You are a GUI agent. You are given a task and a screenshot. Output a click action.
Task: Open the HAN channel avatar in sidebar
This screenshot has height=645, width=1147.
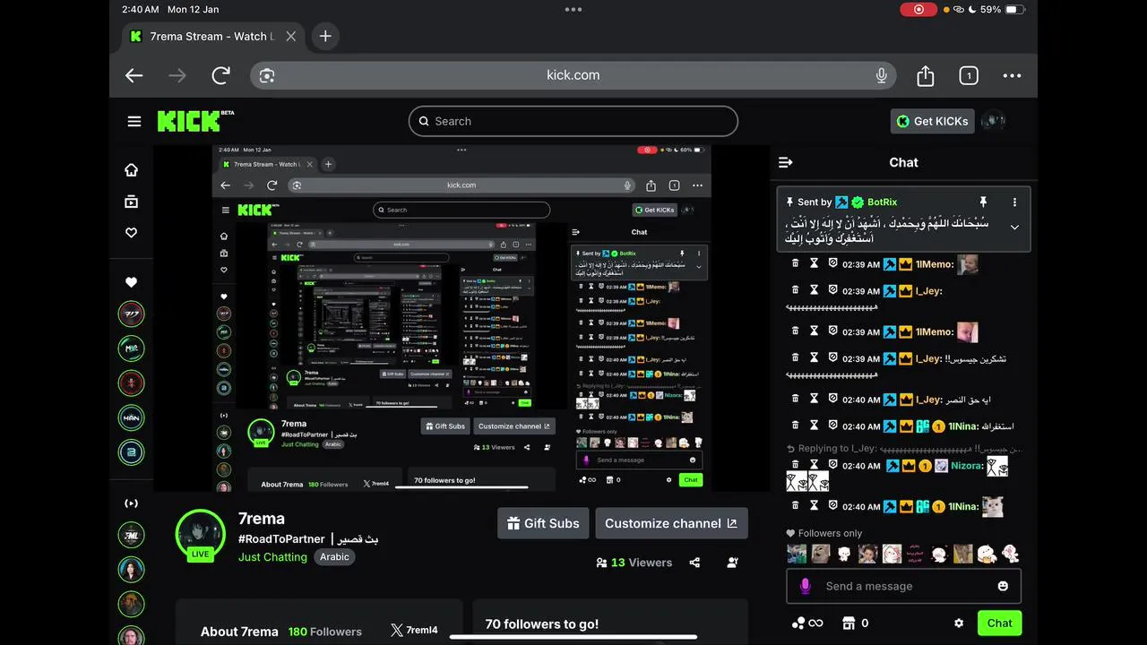(131, 417)
